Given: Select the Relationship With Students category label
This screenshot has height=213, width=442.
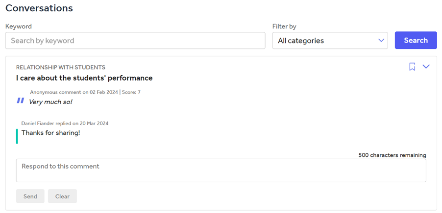Looking at the screenshot, I should [x=60, y=67].
